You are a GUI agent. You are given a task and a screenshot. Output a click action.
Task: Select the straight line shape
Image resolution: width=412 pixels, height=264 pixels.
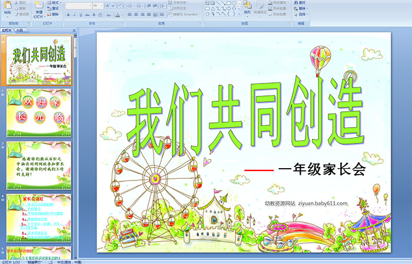point(218,3)
